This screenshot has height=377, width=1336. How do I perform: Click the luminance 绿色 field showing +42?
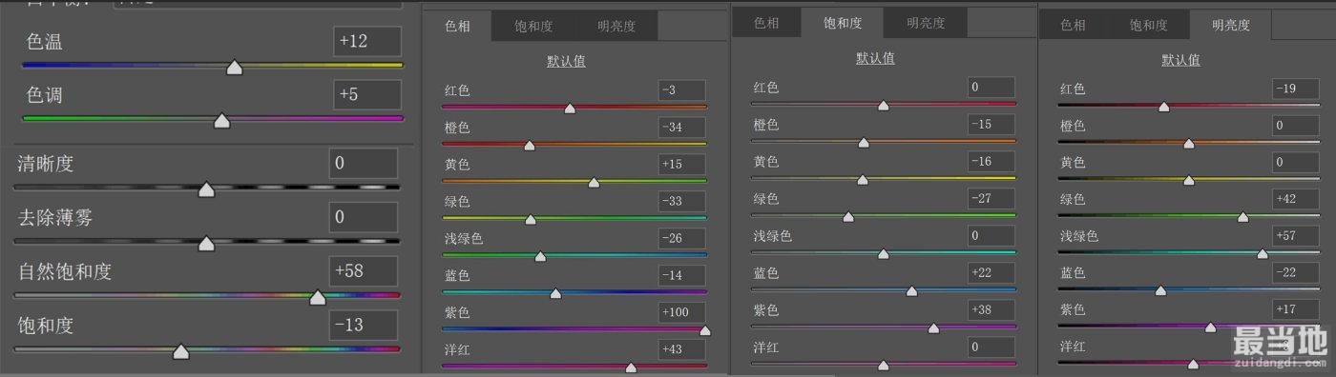coord(1297,199)
